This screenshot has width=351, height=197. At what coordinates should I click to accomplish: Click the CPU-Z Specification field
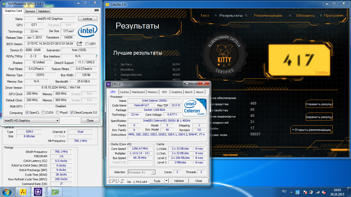pyautogui.click(x=167, y=121)
